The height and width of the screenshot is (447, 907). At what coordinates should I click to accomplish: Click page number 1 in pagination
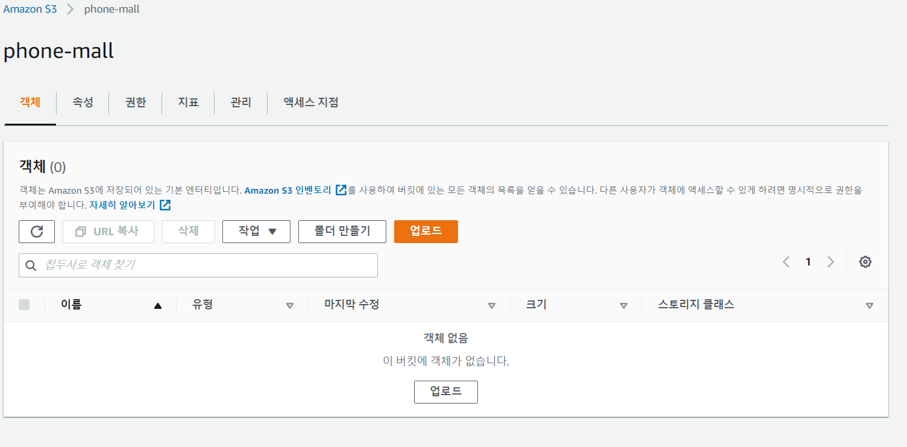(808, 262)
